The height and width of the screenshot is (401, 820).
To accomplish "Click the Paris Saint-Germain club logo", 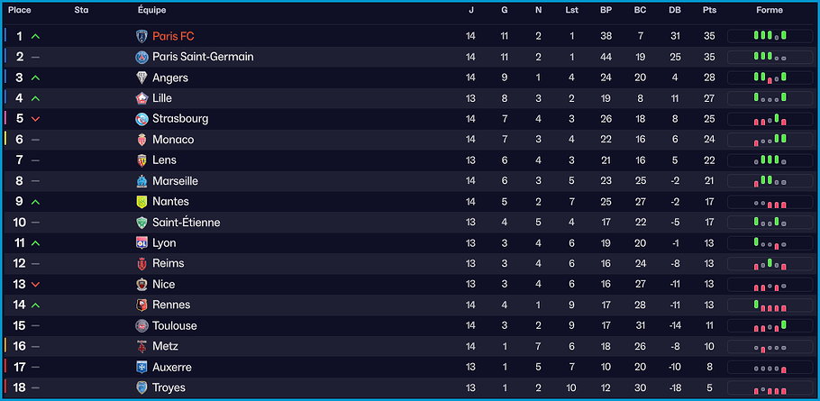I will click(141, 57).
